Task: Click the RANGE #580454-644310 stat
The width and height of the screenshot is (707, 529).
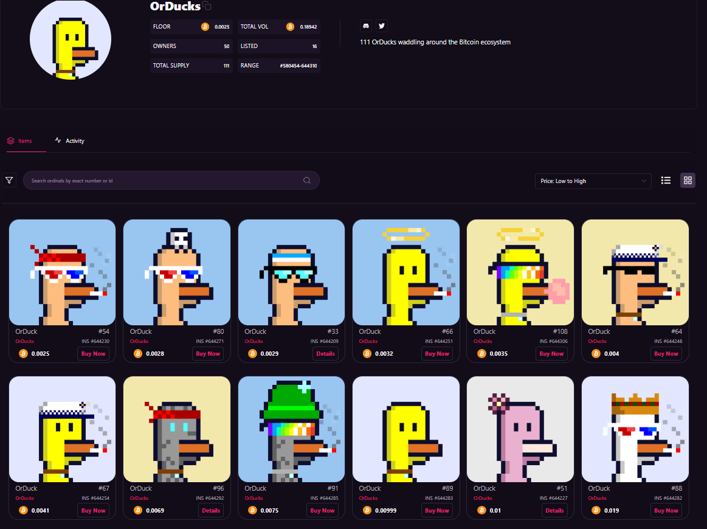Action: click(x=278, y=66)
